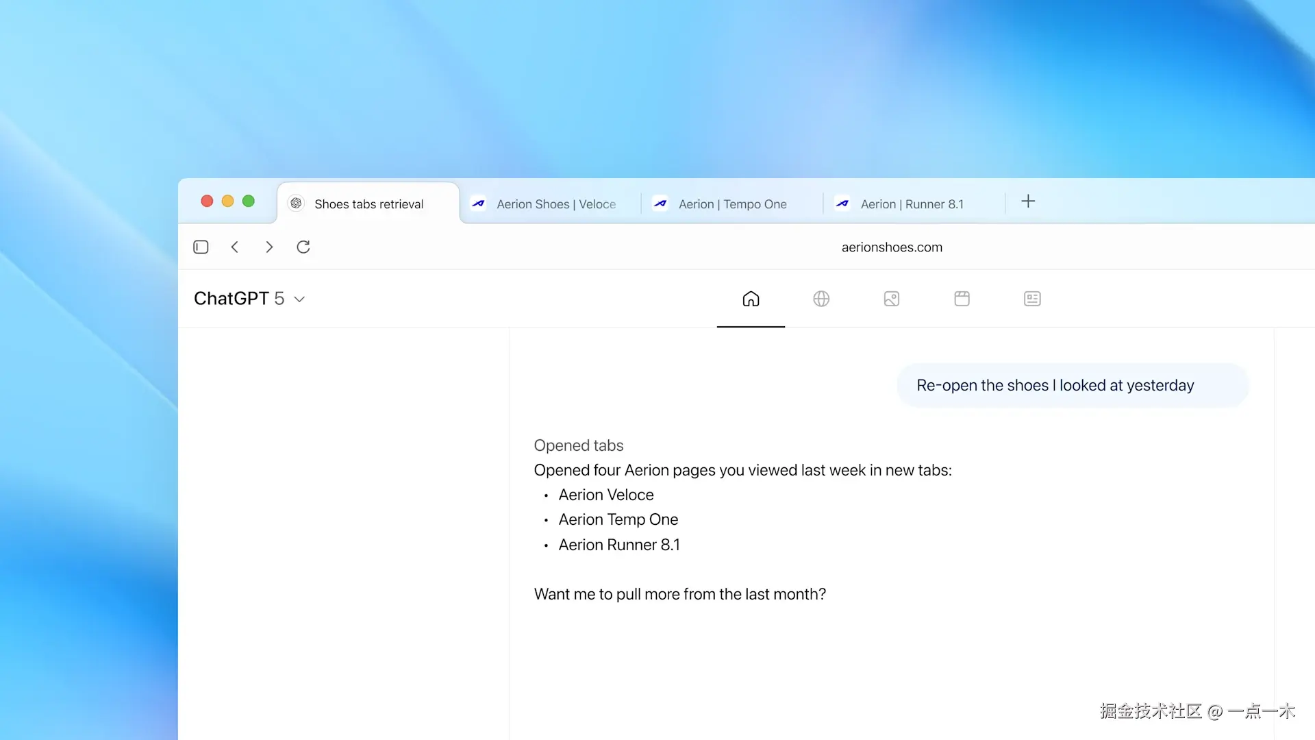Click the ChatGPT logo favicon in first tab
Screen dimensions: 1315x740
tap(296, 203)
